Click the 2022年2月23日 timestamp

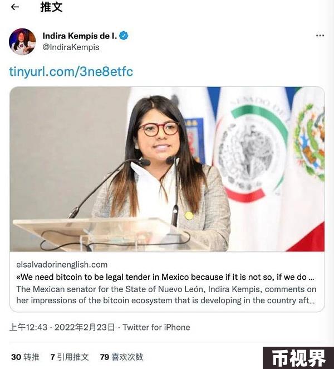85,327
